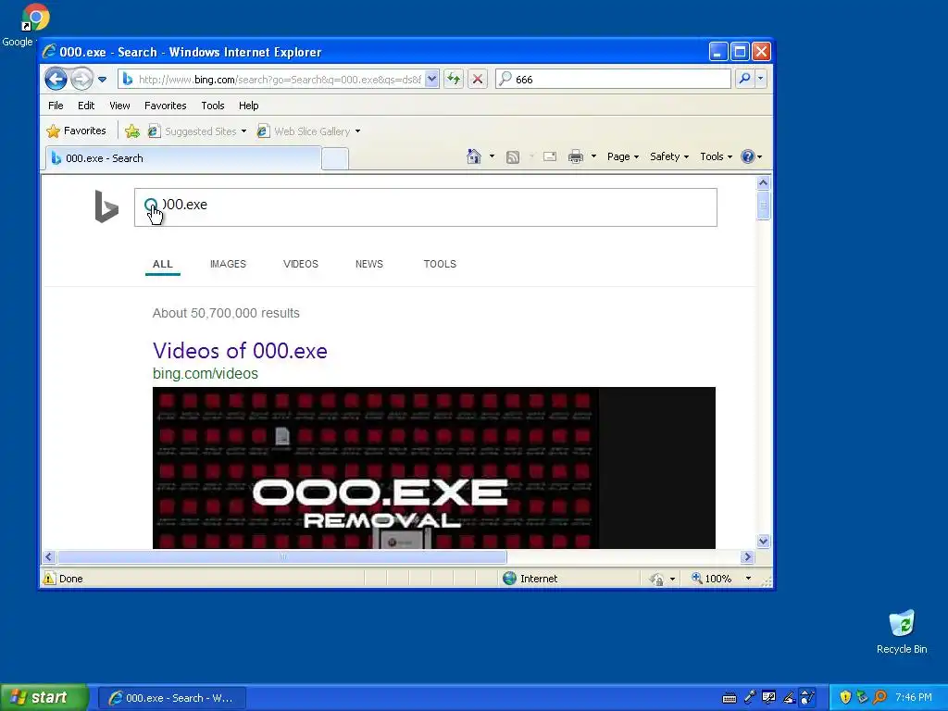Open the View menu
This screenshot has width=948, height=711.
click(x=119, y=106)
